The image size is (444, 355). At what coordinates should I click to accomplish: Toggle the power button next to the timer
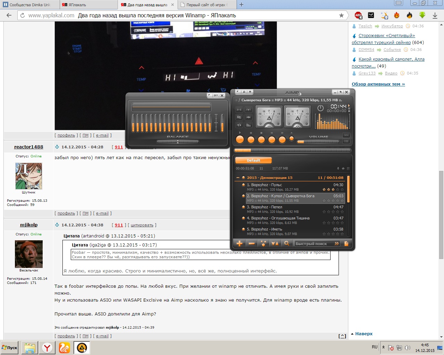(321, 108)
